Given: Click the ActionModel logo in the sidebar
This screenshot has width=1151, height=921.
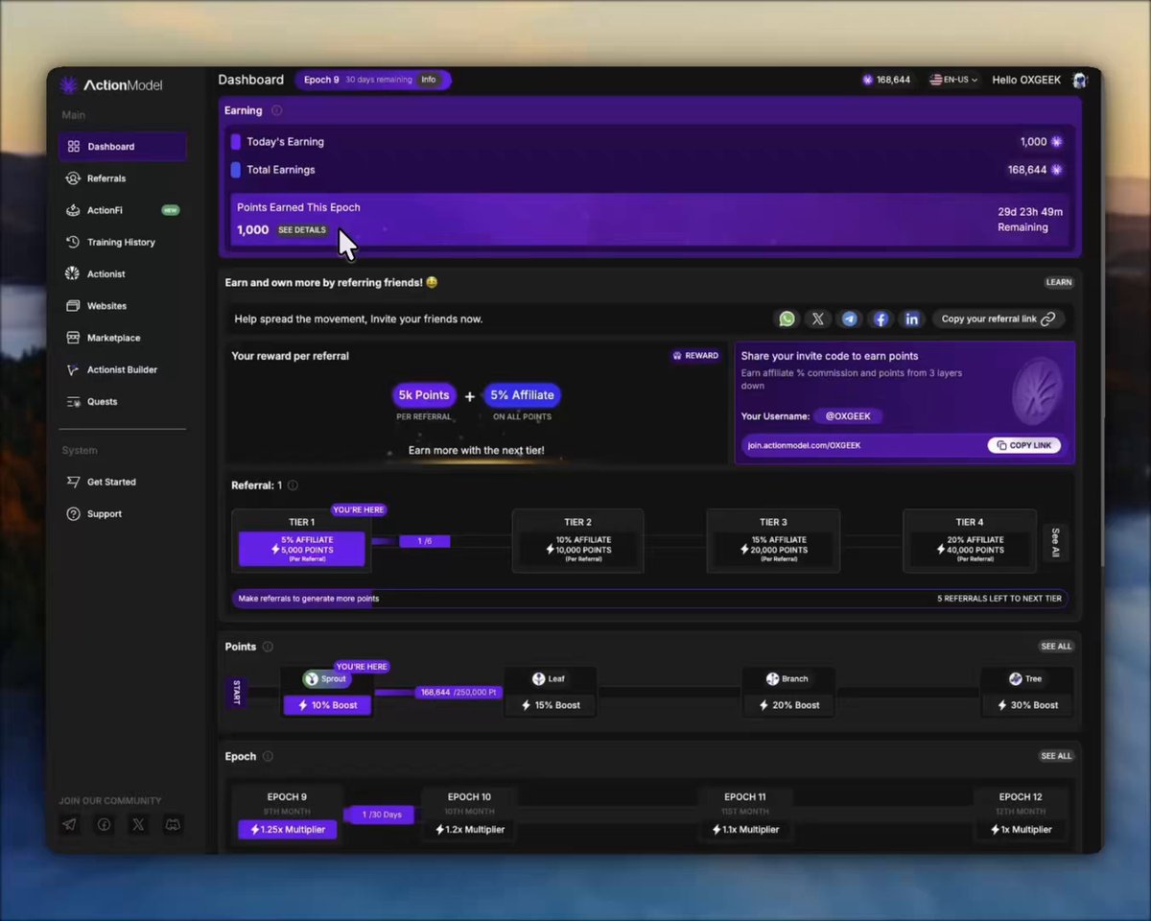Looking at the screenshot, I should (110, 85).
